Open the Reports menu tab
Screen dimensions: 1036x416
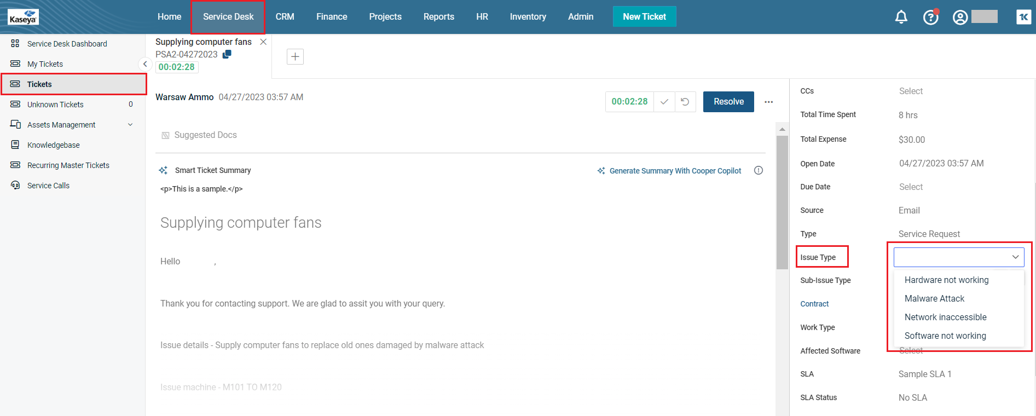(x=438, y=17)
